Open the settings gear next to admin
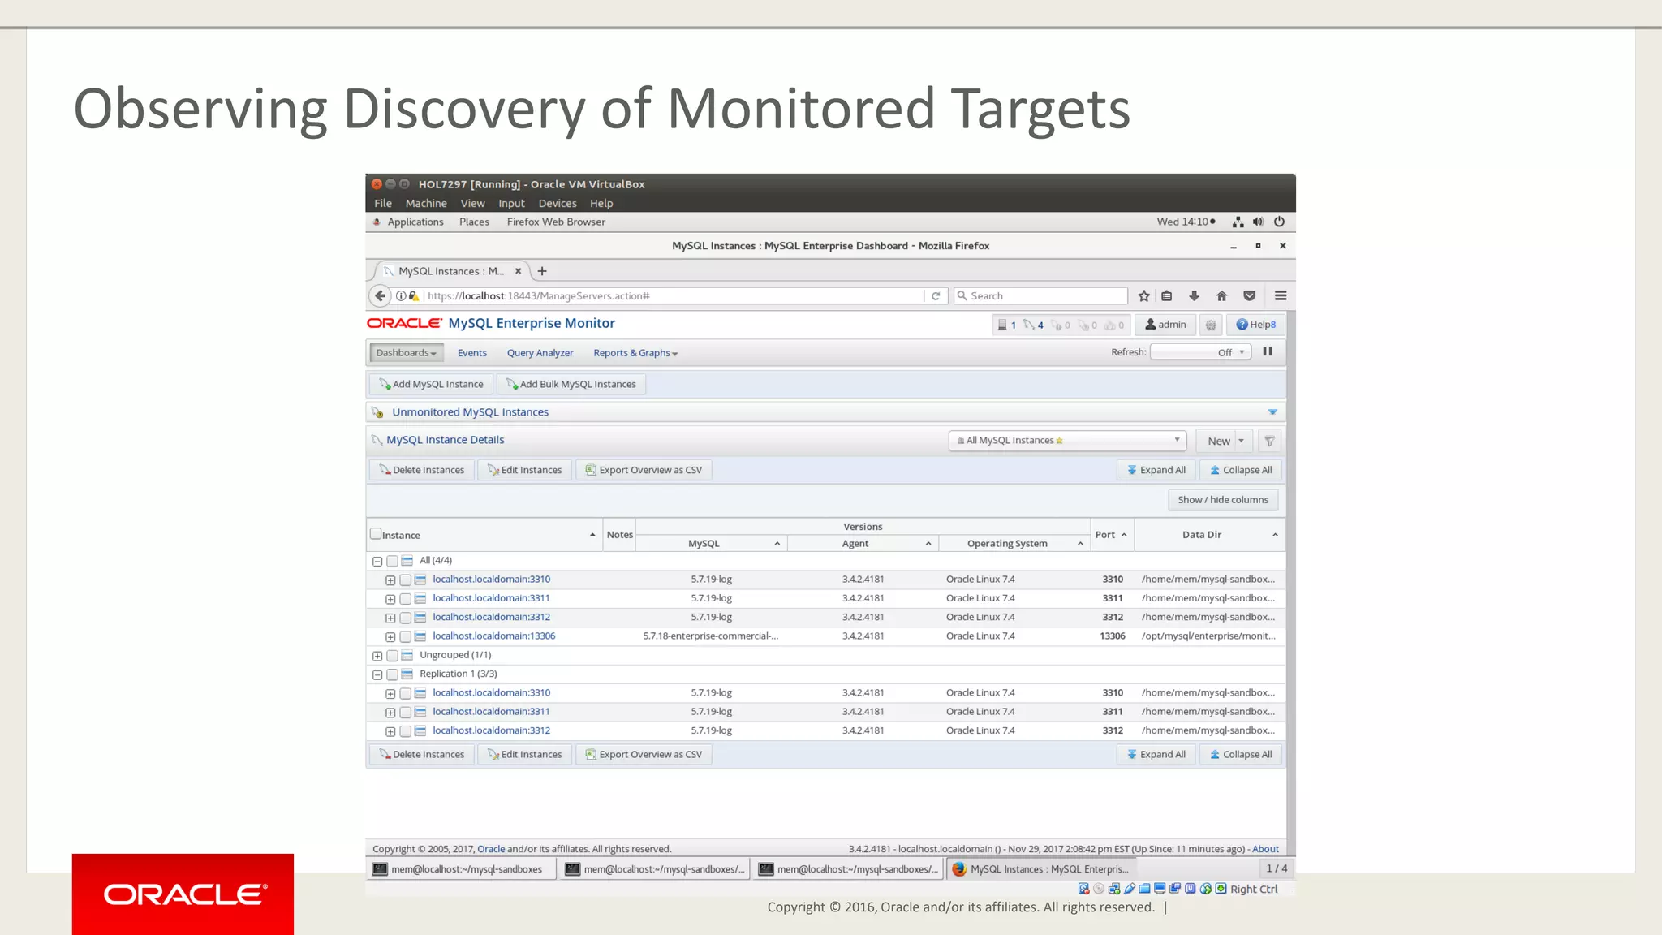Screen dimensions: 1662x935 pyautogui.click(x=1211, y=325)
